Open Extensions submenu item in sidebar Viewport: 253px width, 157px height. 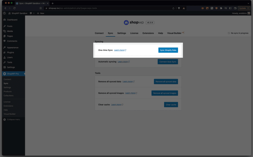point(8,106)
